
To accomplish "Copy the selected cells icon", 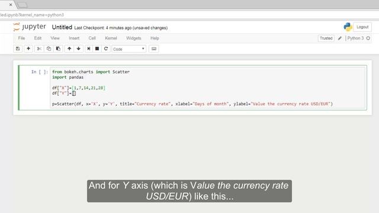I will click(49, 49).
